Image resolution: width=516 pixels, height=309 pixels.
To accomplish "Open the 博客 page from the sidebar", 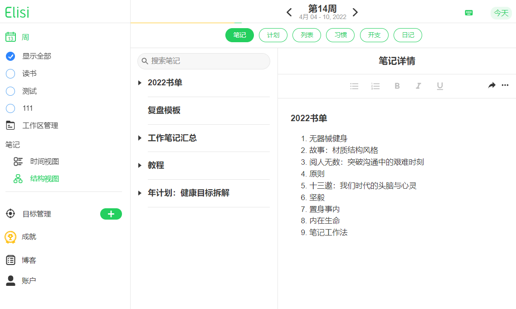I will (x=29, y=260).
